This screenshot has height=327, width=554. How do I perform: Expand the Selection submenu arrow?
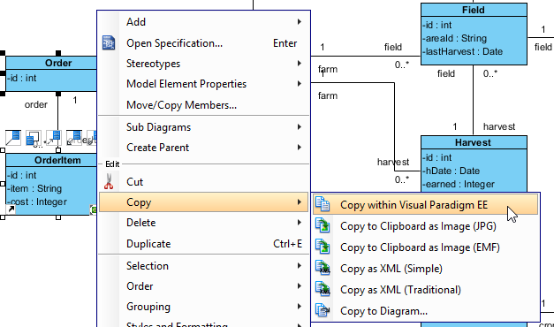(x=300, y=265)
